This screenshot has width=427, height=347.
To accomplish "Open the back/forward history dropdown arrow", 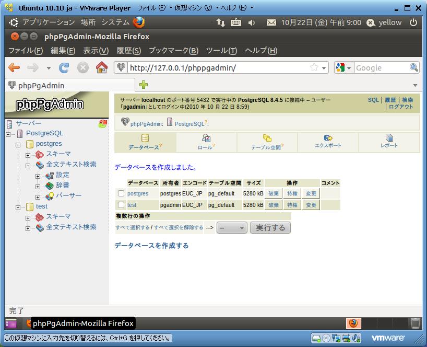I will [x=49, y=68].
